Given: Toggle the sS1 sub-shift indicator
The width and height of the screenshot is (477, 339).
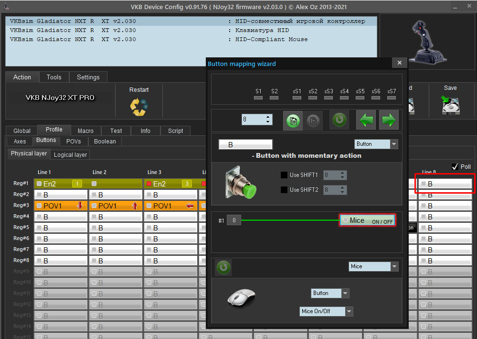Looking at the screenshot, I should [297, 98].
